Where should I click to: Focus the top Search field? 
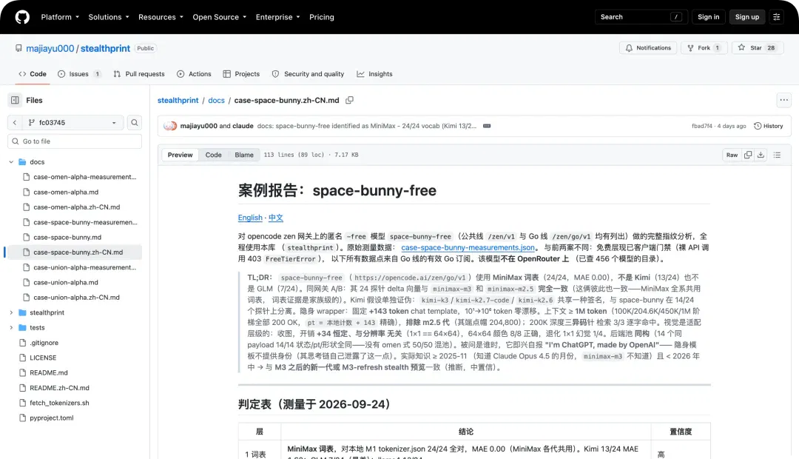click(x=641, y=17)
